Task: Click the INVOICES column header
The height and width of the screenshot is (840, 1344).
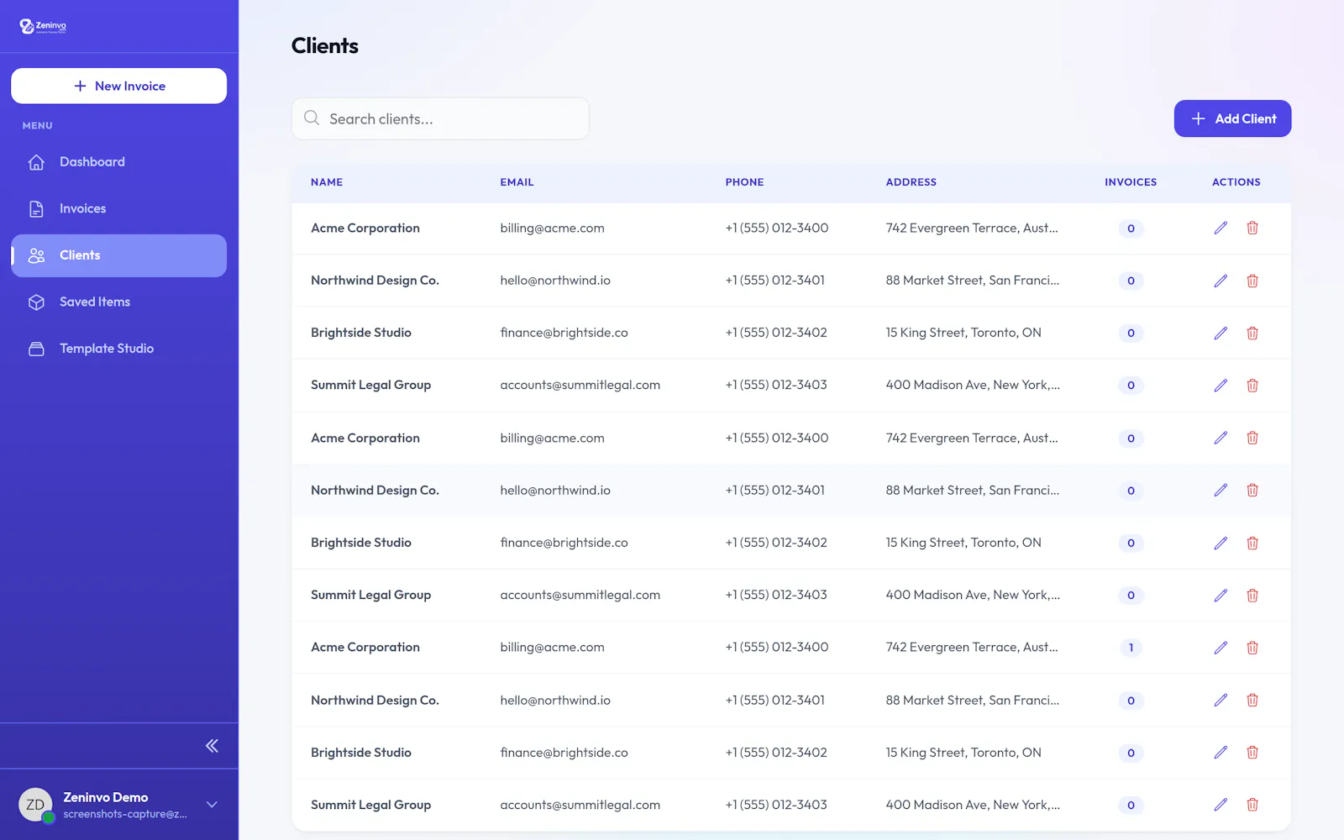Action: 1131,182
